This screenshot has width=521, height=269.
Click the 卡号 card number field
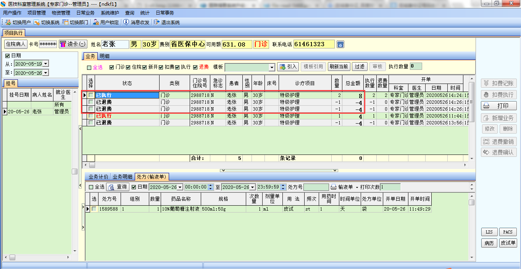tap(48, 44)
